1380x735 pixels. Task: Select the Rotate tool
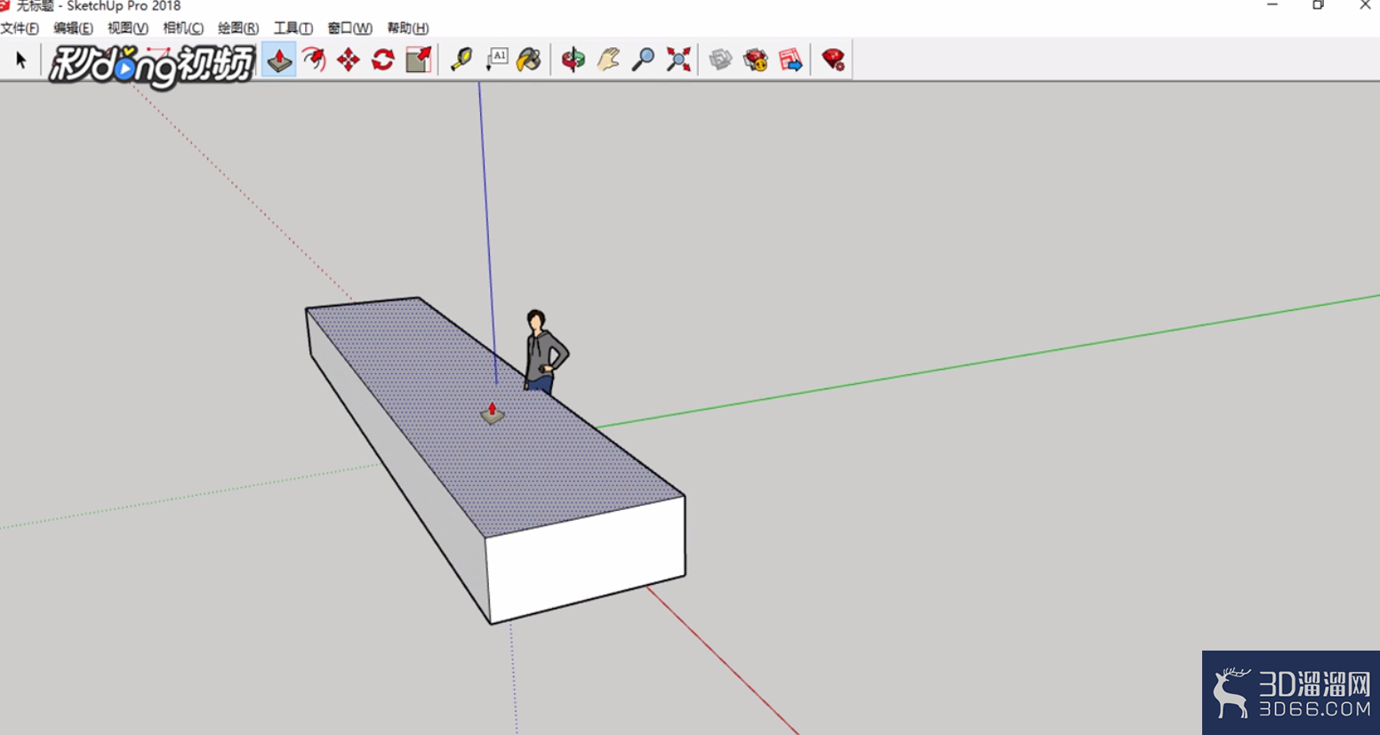click(x=383, y=60)
